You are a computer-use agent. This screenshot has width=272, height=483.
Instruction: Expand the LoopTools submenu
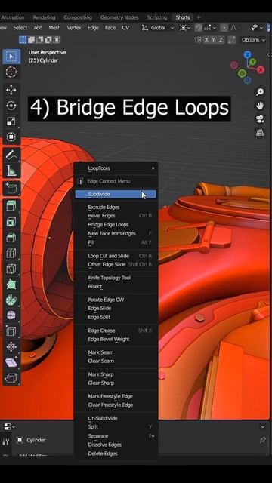click(x=116, y=168)
